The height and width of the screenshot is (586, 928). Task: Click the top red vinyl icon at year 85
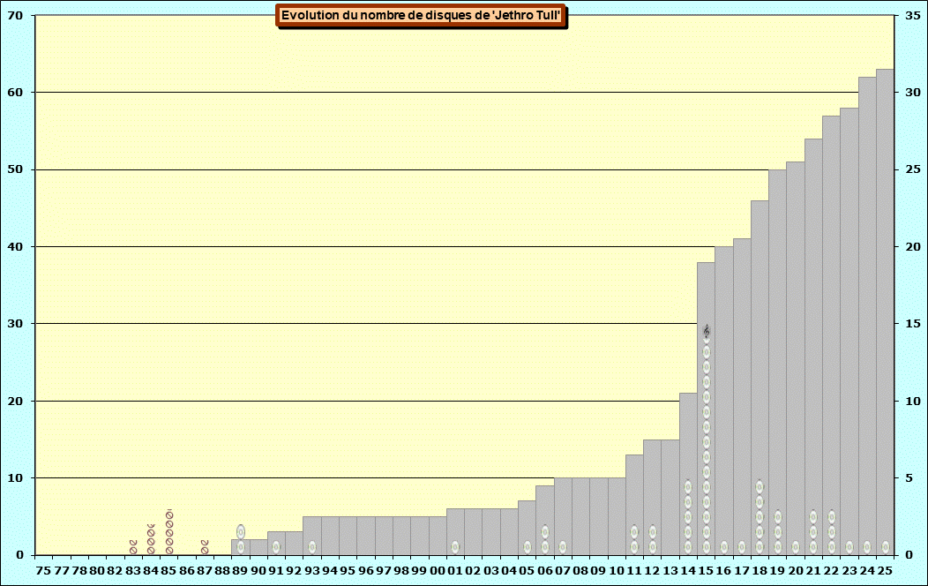tap(169, 514)
